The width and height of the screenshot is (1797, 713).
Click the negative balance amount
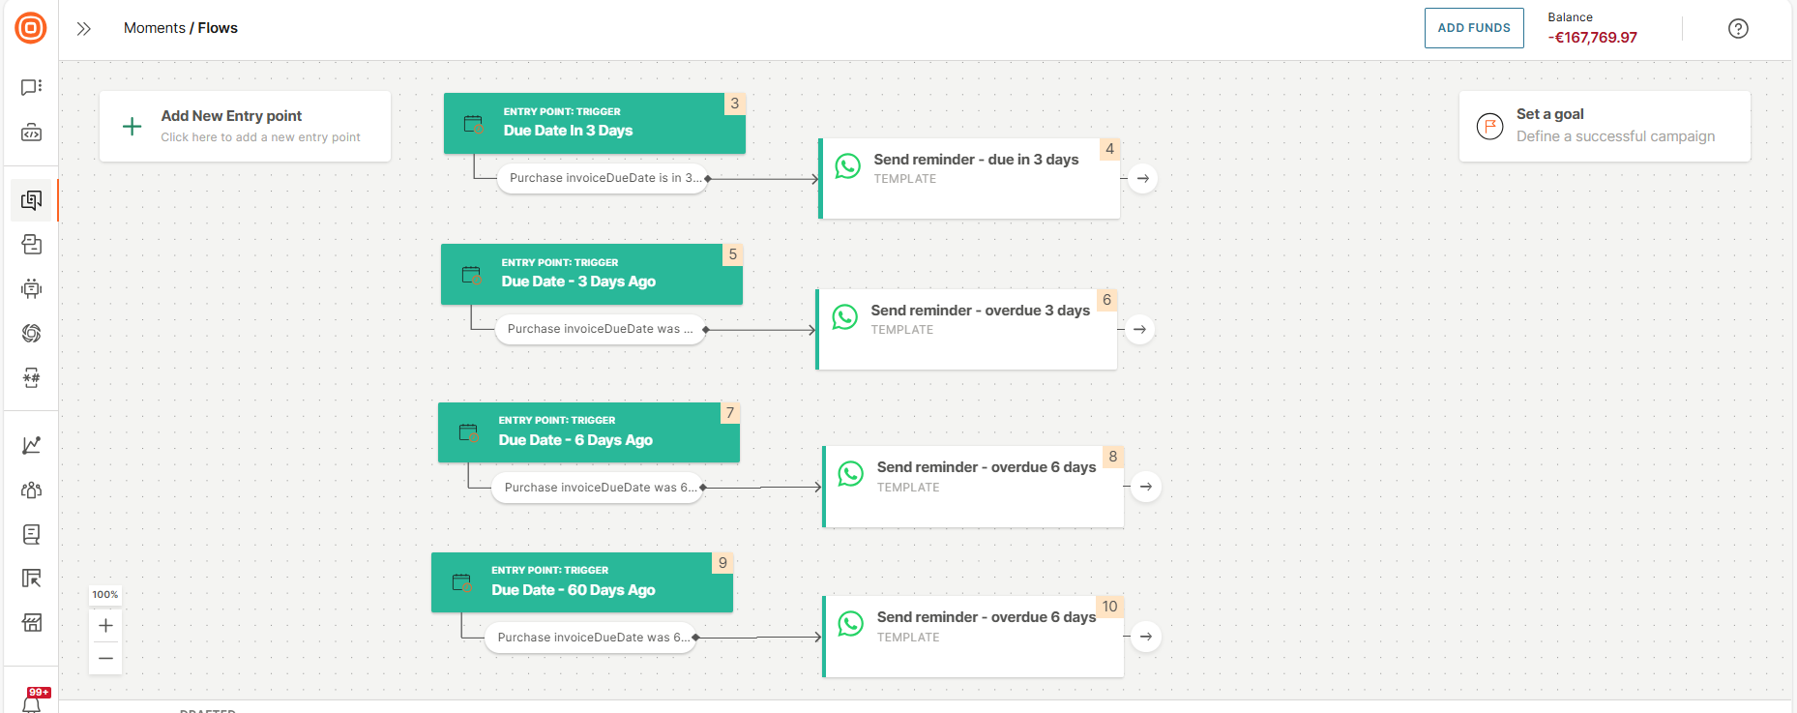point(1592,38)
